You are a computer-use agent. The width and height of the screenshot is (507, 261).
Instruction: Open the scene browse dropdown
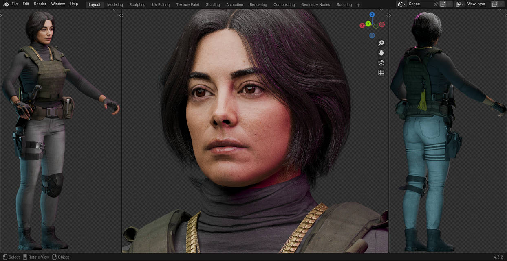point(401,4)
